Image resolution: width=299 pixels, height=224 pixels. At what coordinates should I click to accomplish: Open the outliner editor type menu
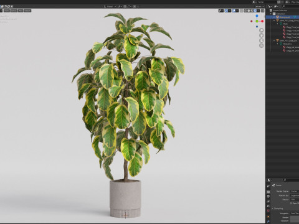pos(270,6)
